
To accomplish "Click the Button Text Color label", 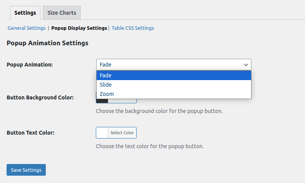I will tap(30, 133).
